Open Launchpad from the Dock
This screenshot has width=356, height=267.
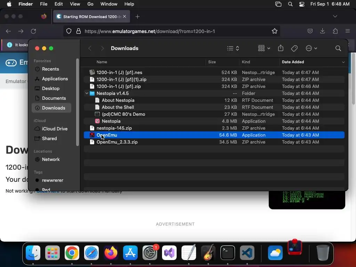click(52, 252)
